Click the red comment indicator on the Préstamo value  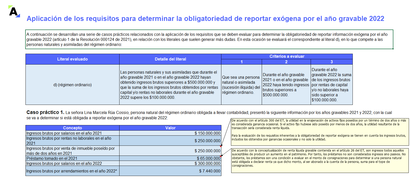point(220,156)
